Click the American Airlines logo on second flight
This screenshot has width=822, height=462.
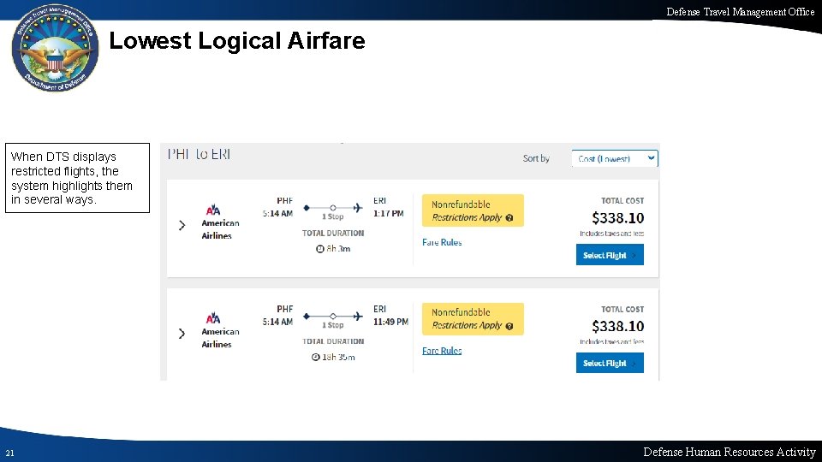[213, 318]
